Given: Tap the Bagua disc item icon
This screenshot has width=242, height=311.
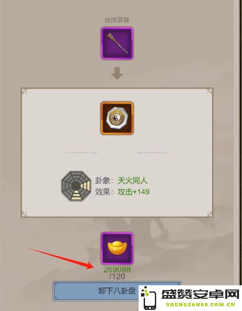Looking at the screenshot, I should (x=117, y=118).
